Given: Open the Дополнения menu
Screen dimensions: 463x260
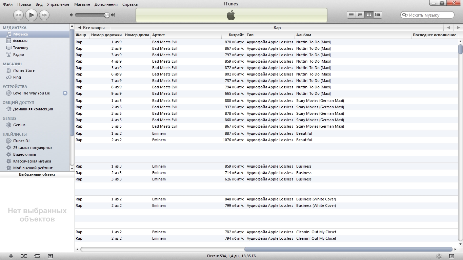Looking at the screenshot, I should [x=106, y=4].
